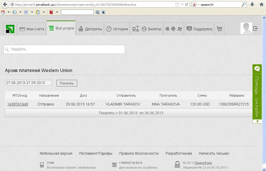Viewport: 266px width, 171px height.
Task: Focus the Перейти search field
Action: tap(64, 49)
